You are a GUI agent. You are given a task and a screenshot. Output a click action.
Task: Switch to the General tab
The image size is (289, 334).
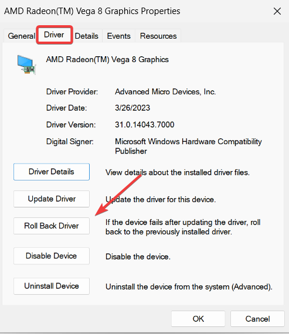(21, 36)
